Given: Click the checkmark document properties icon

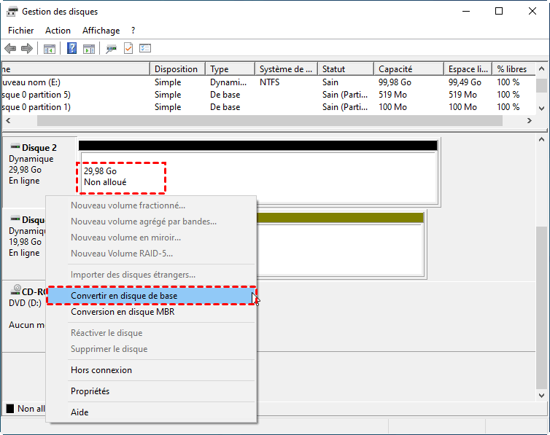Looking at the screenshot, I should pyautogui.click(x=128, y=49).
